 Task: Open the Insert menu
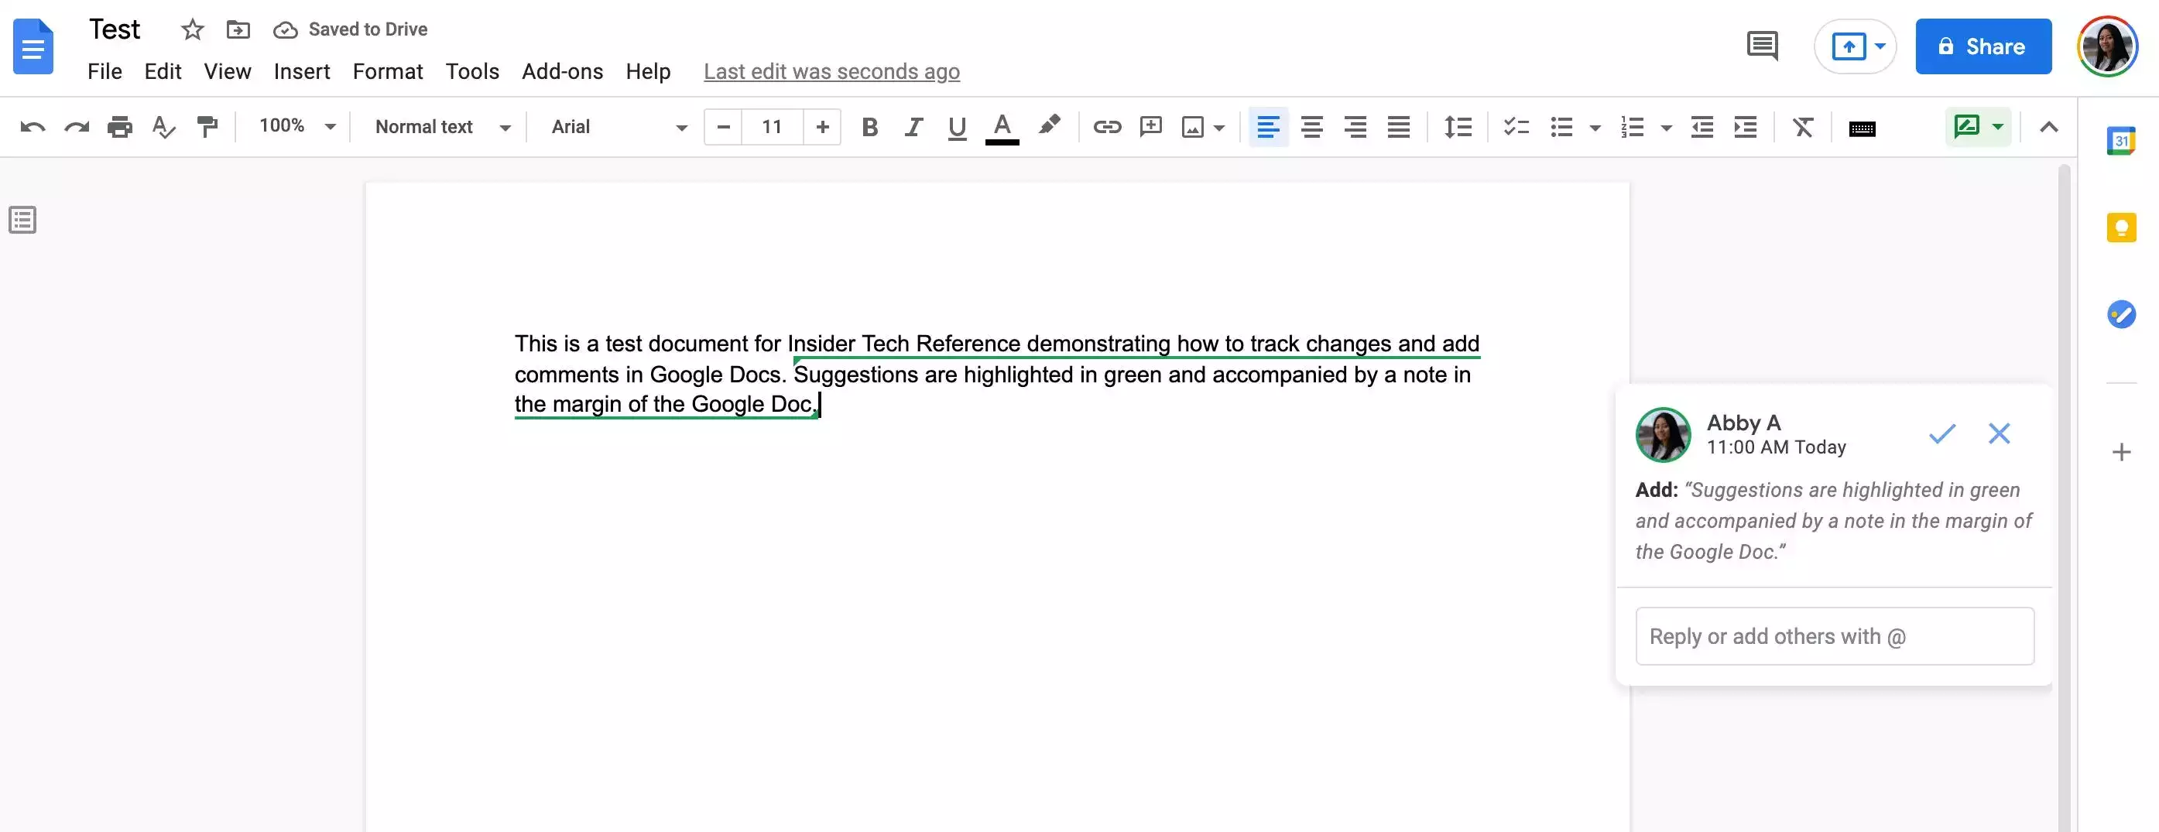[x=301, y=72]
